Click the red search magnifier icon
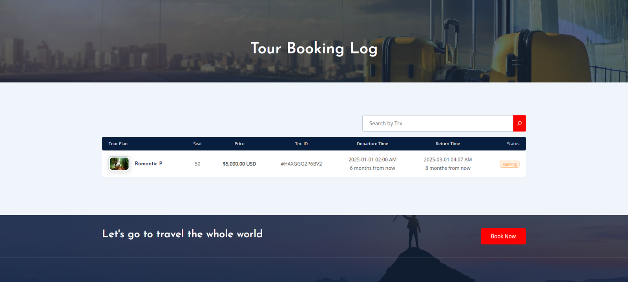The image size is (628, 282). pos(519,123)
